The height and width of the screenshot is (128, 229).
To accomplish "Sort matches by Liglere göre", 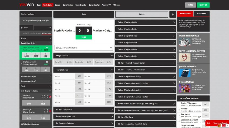I will coord(46,33).
